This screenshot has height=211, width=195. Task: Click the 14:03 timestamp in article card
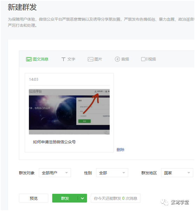coord(34,79)
